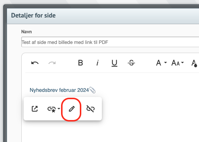The height and width of the screenshot is (142, 199).
Task: Open the text color picker
Action: 194,63
